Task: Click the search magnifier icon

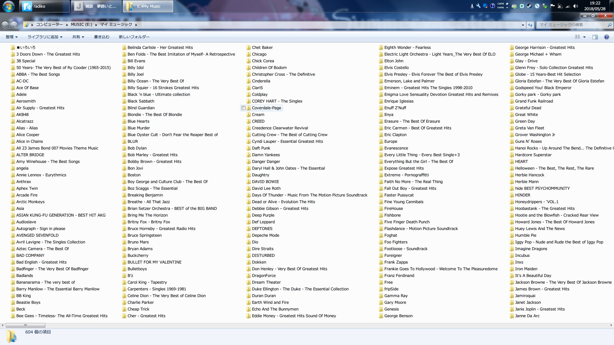Action: 609,25
